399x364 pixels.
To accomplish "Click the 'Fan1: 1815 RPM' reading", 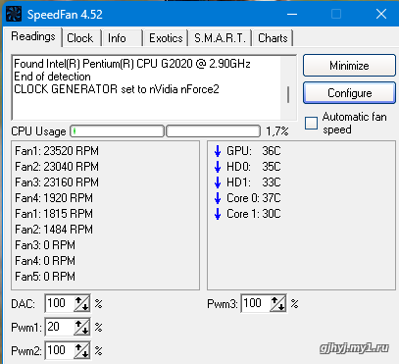I will click(54, 214).
